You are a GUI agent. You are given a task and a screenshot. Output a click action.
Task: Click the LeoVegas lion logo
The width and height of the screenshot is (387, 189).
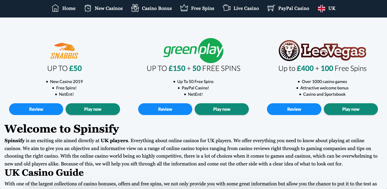[x=322, y=51]
